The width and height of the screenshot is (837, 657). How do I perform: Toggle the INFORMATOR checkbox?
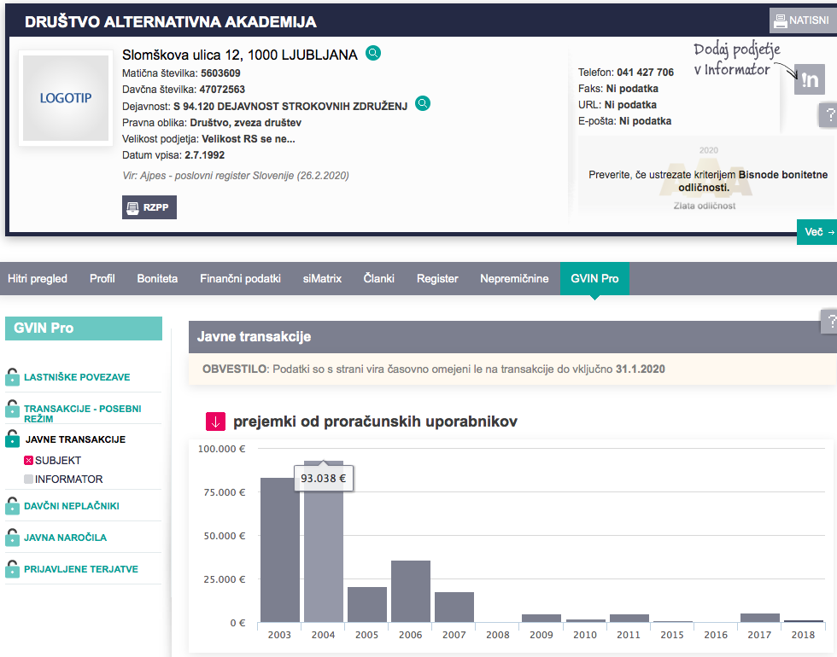29,479
